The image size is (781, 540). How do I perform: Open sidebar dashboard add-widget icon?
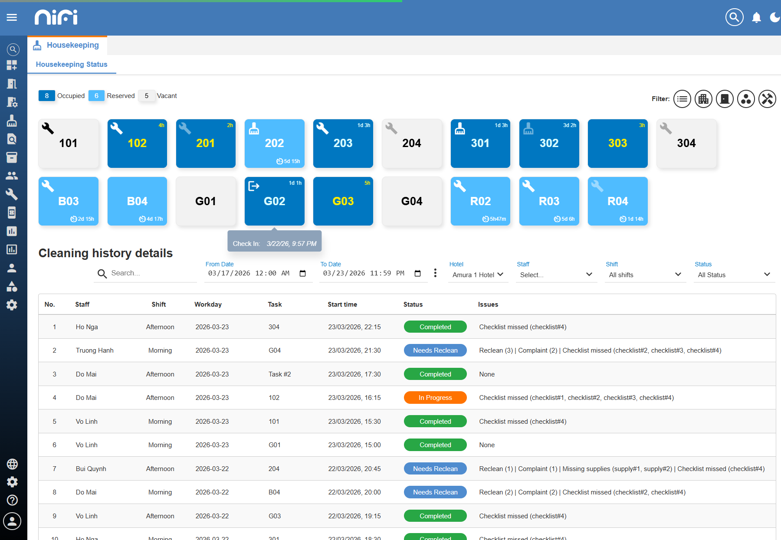[12, 65]
